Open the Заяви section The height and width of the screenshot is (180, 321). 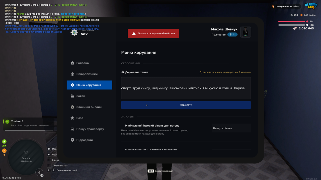[x=90, y=96]
